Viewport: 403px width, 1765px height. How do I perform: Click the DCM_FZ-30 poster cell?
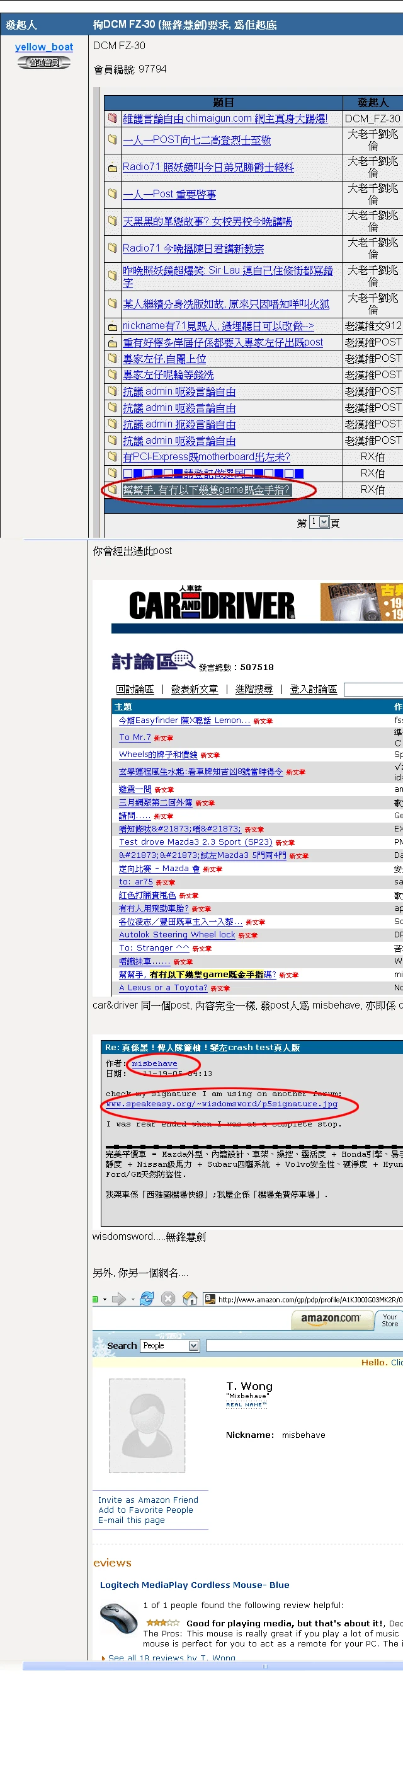pyautogui.click(x=373, y=119)
